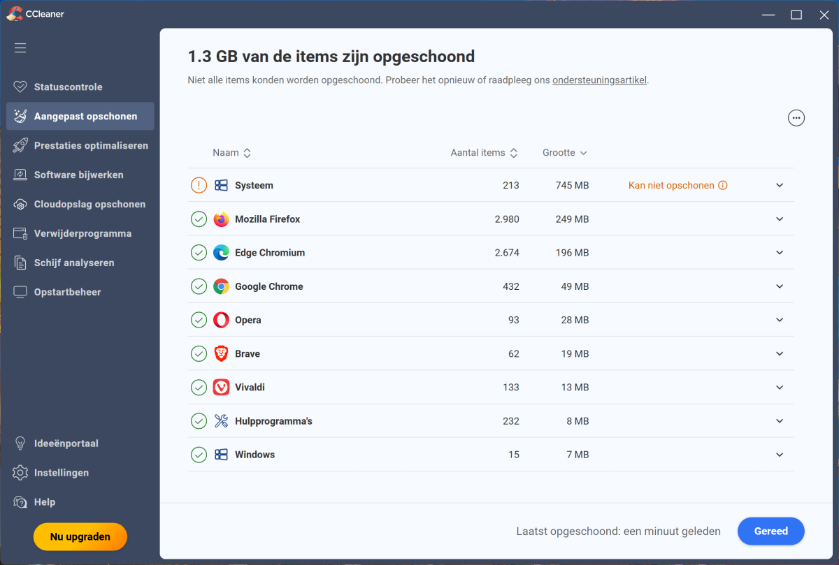Image resolution: width=839 pixels, height=565 pixels.
Task: Go to Schijf analyseren section
Action: (73, 263)
